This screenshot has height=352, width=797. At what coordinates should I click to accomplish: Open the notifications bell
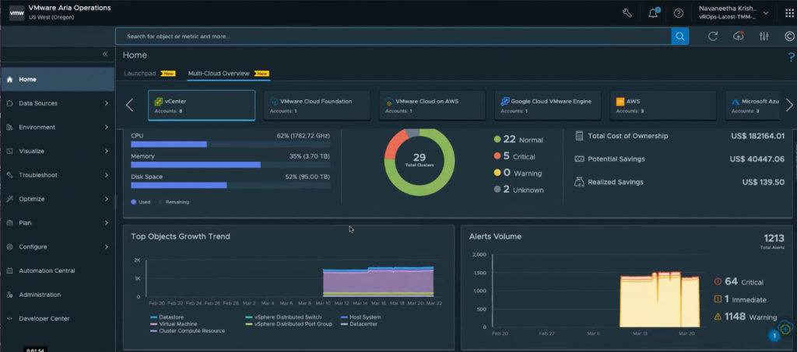tap(653, 12)
